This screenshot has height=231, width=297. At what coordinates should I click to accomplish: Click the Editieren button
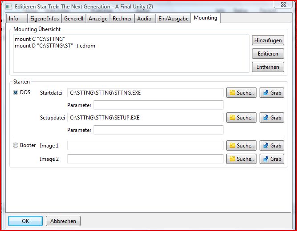pyautogui.click(x=268, y=54)
